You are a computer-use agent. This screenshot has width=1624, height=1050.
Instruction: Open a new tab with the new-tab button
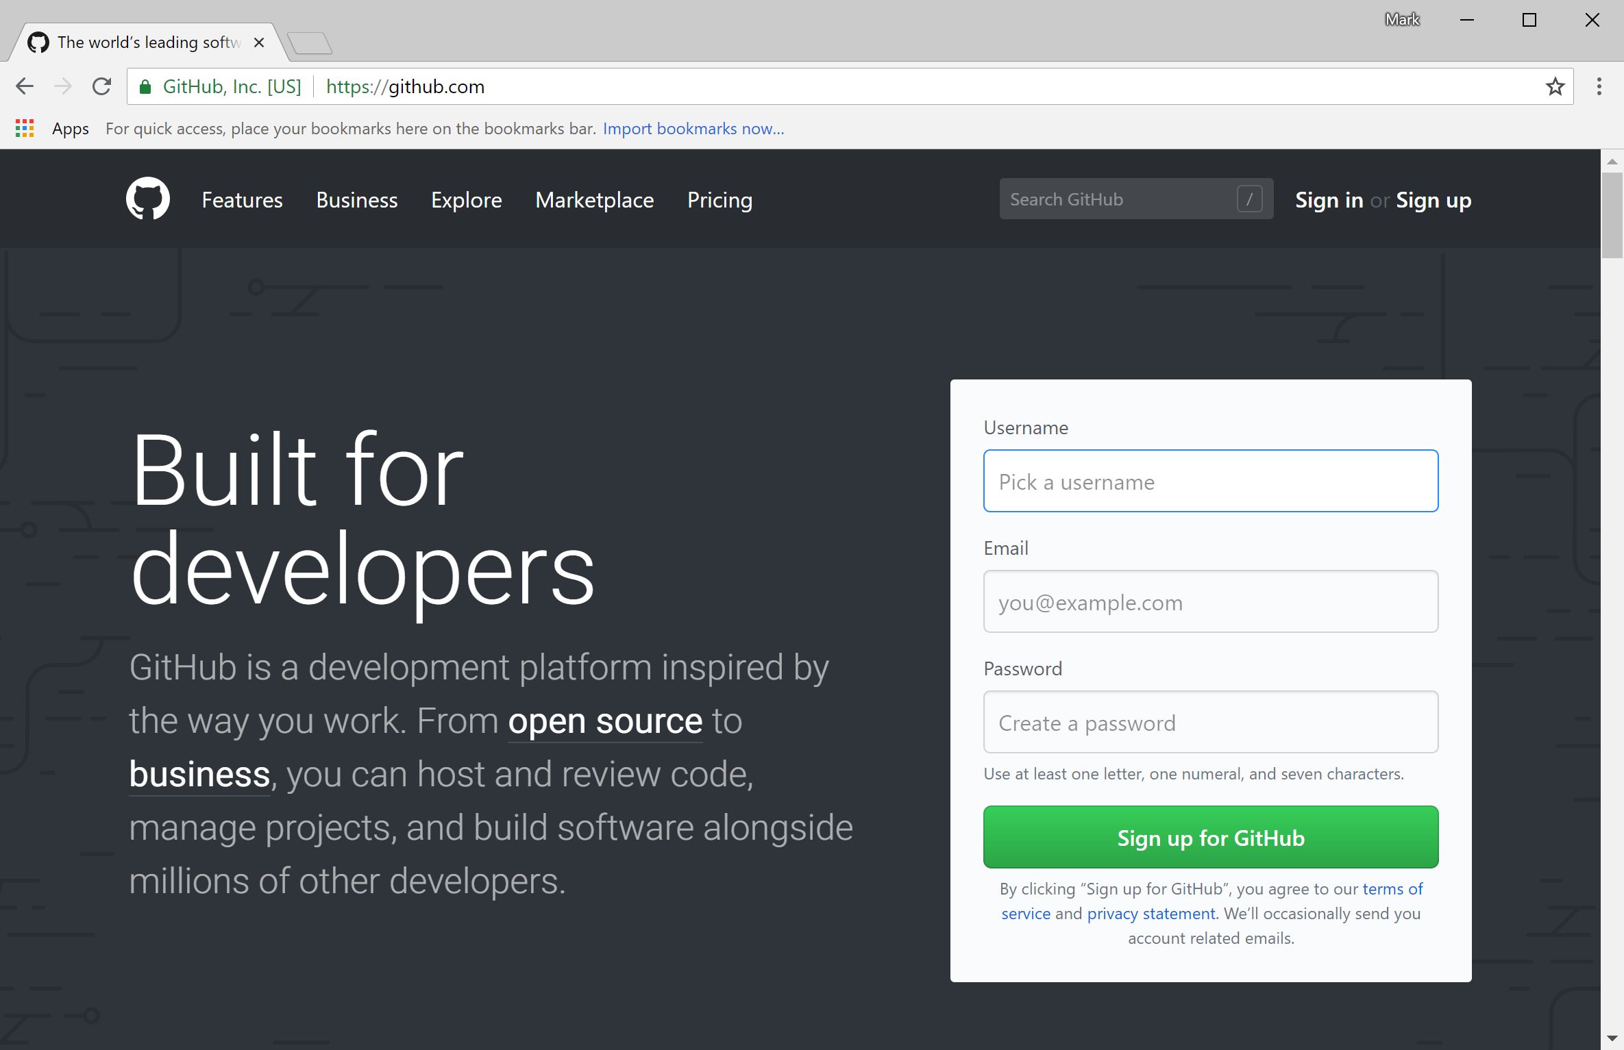[x=310, y=43]
